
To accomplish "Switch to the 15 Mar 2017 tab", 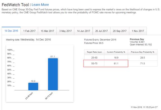I will 47,31.
